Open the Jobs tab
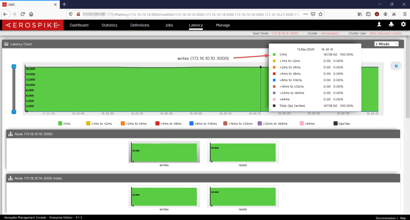The width and height of the screenshot is (410, 220). 169,25
